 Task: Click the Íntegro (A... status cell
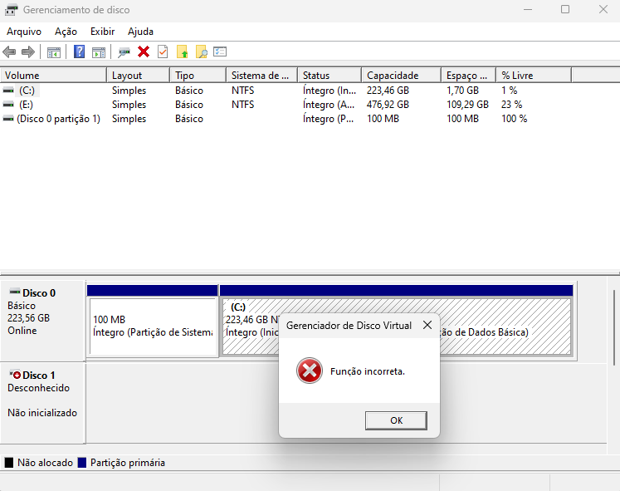tap(329, 105)
